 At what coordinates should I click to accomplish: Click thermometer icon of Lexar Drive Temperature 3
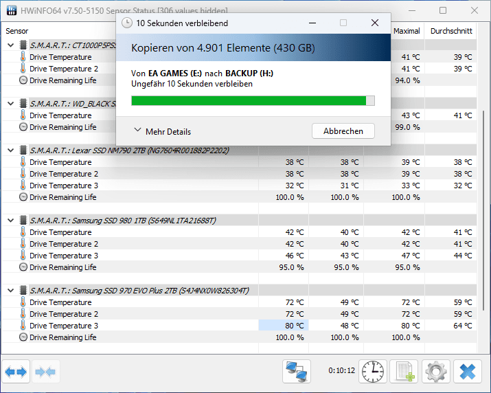click(23, 186)
